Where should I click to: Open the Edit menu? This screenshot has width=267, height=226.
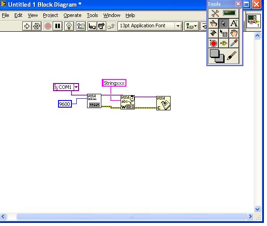tap(18, 15)
